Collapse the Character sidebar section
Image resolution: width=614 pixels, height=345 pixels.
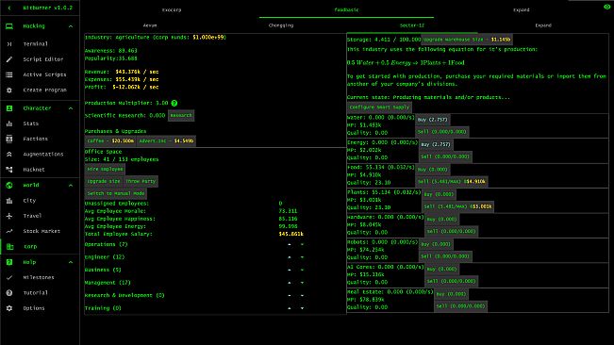pos(71,108)
